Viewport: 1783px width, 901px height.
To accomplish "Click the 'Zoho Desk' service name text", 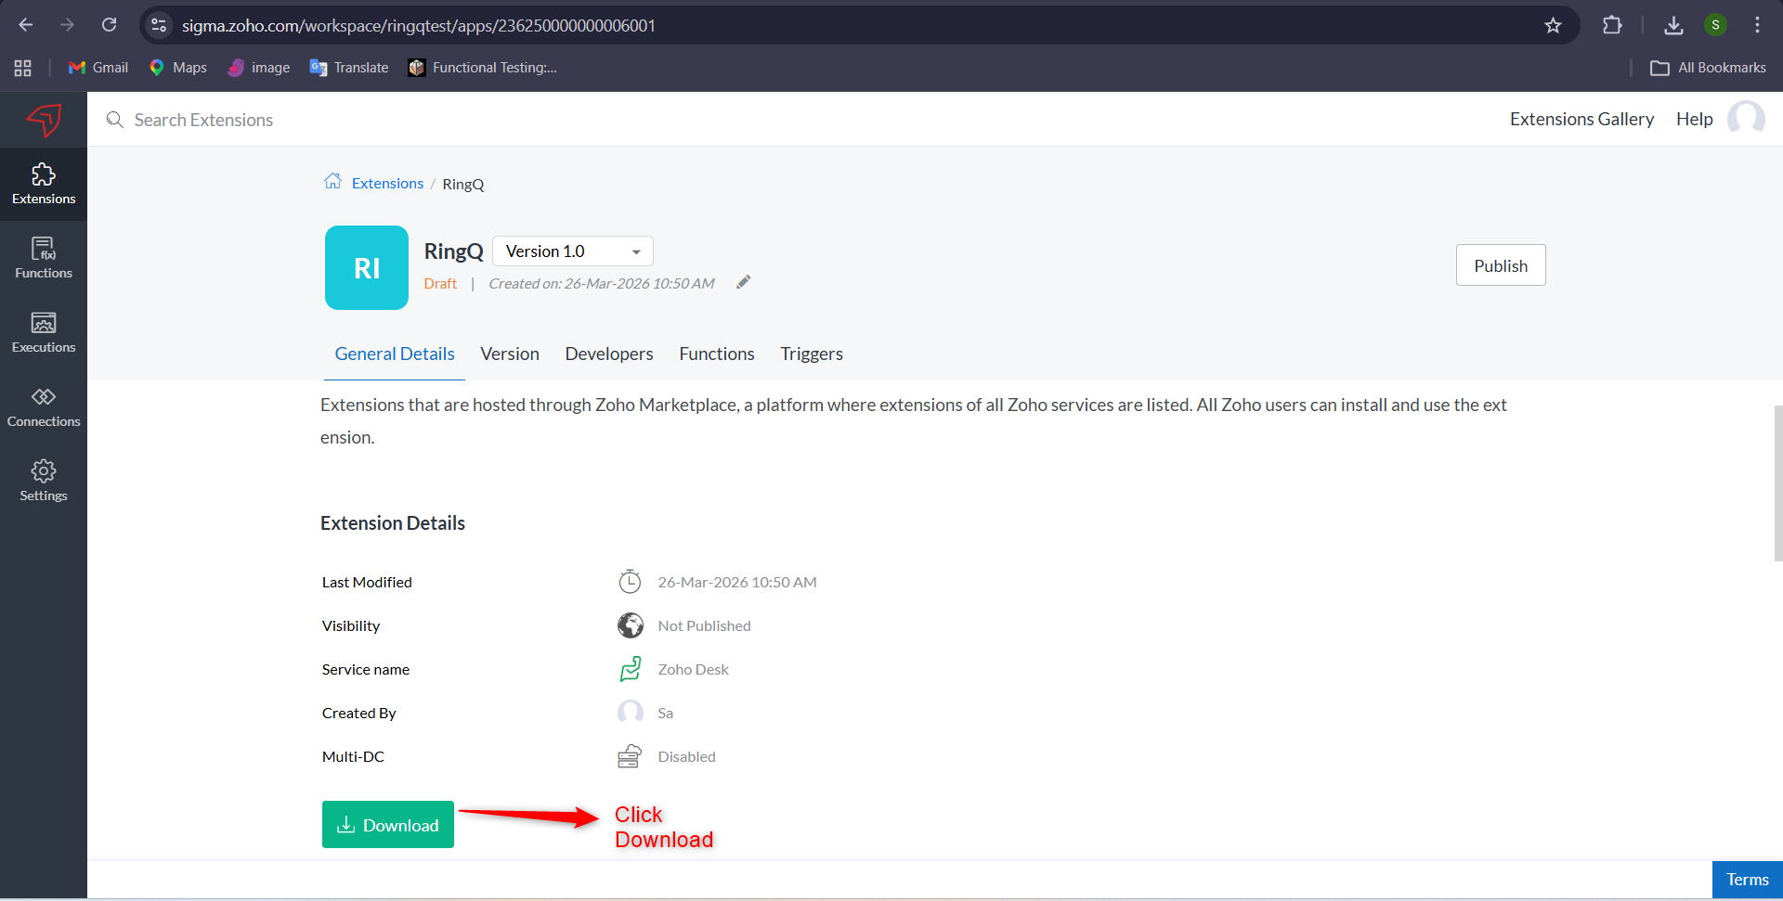I will (x=693, y=669).
